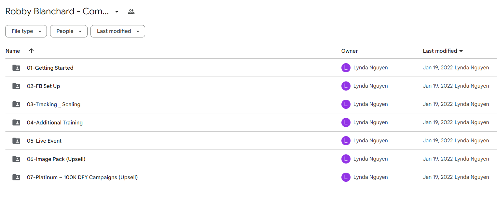
Task: Click folder icon next to 03-Tracking _ Scaling
Action: pos(16,104)
